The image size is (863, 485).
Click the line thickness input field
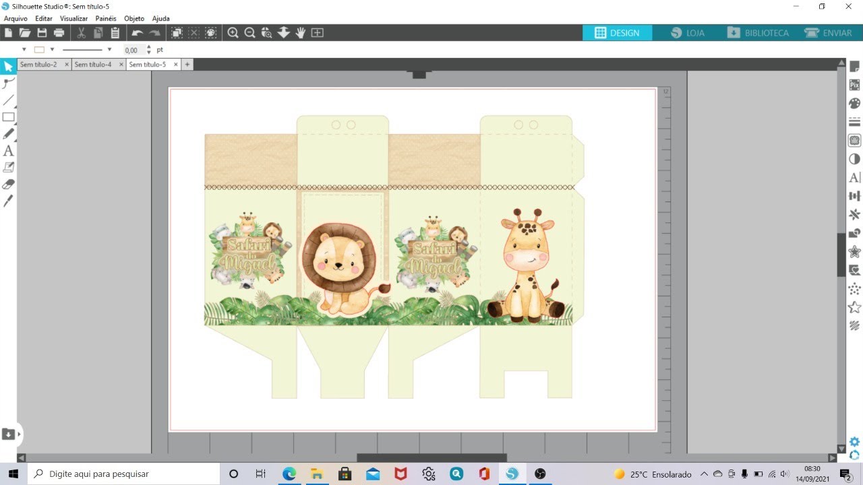[133, 50]
